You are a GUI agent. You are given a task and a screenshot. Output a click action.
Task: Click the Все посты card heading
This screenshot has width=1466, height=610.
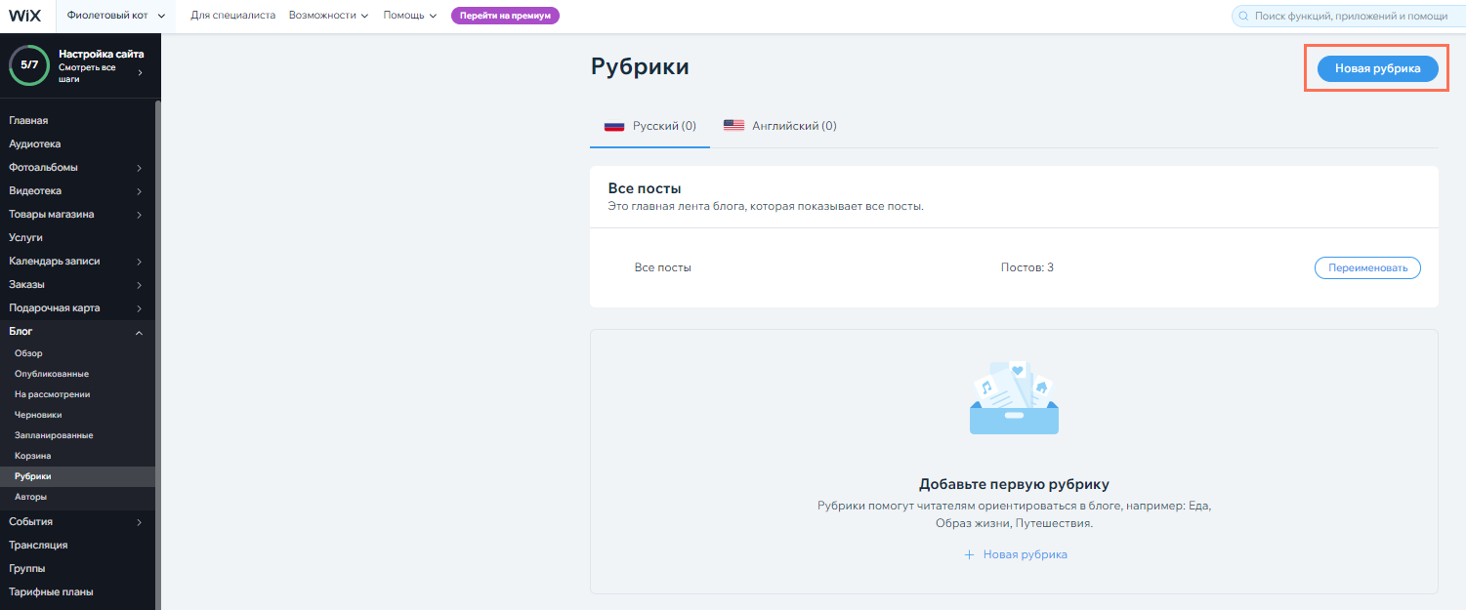point(645,188)
